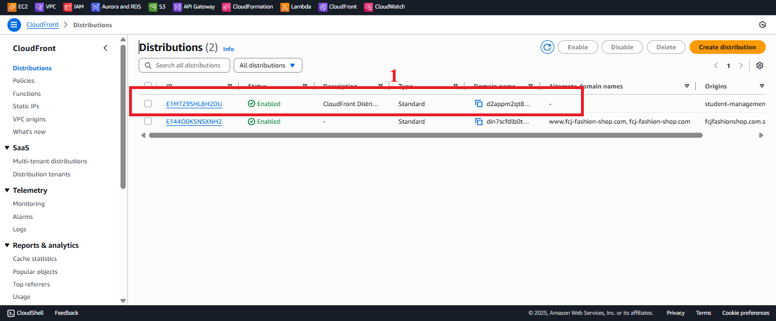This screenshot has height=321, width=776.
Task: Open table preferences gear icon
Action: click(x=760, y=65)
